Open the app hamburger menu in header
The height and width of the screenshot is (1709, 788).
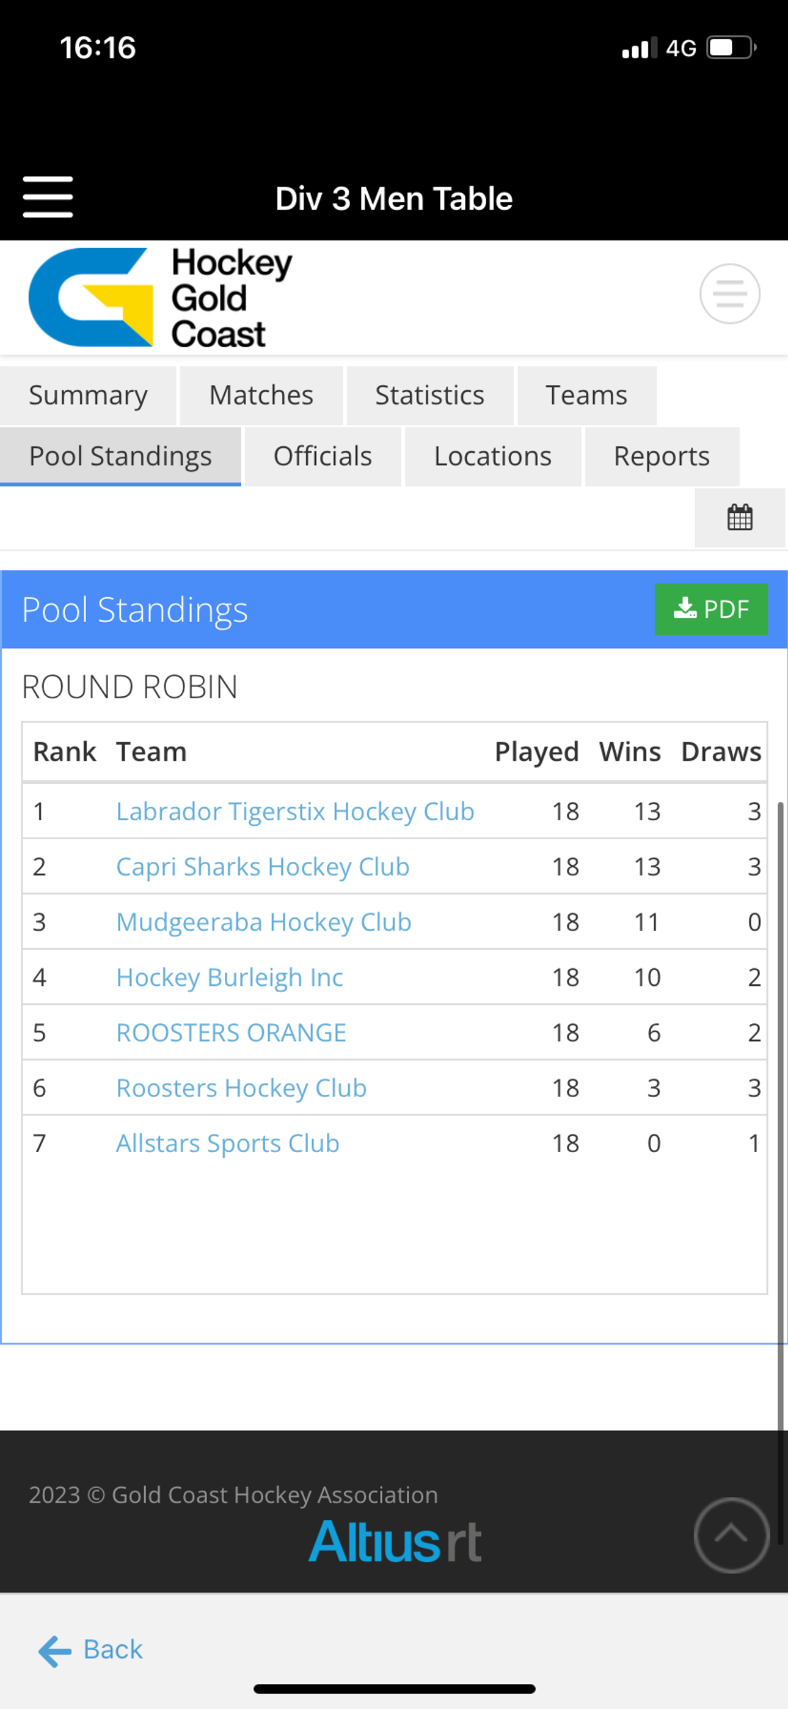48,197
